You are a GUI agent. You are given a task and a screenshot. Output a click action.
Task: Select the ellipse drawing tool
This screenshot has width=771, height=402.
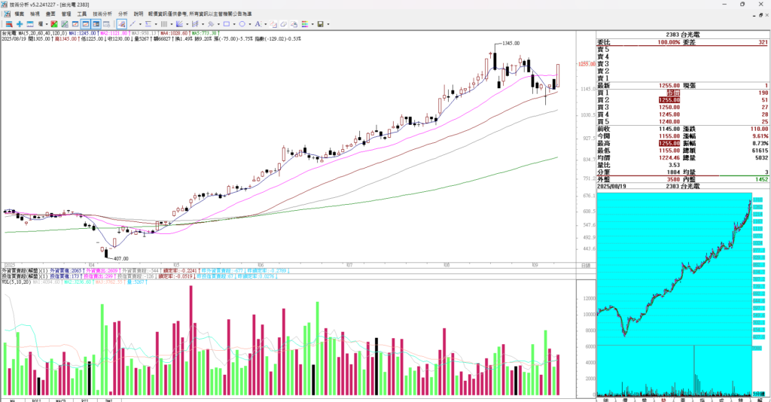coord(241,24)
